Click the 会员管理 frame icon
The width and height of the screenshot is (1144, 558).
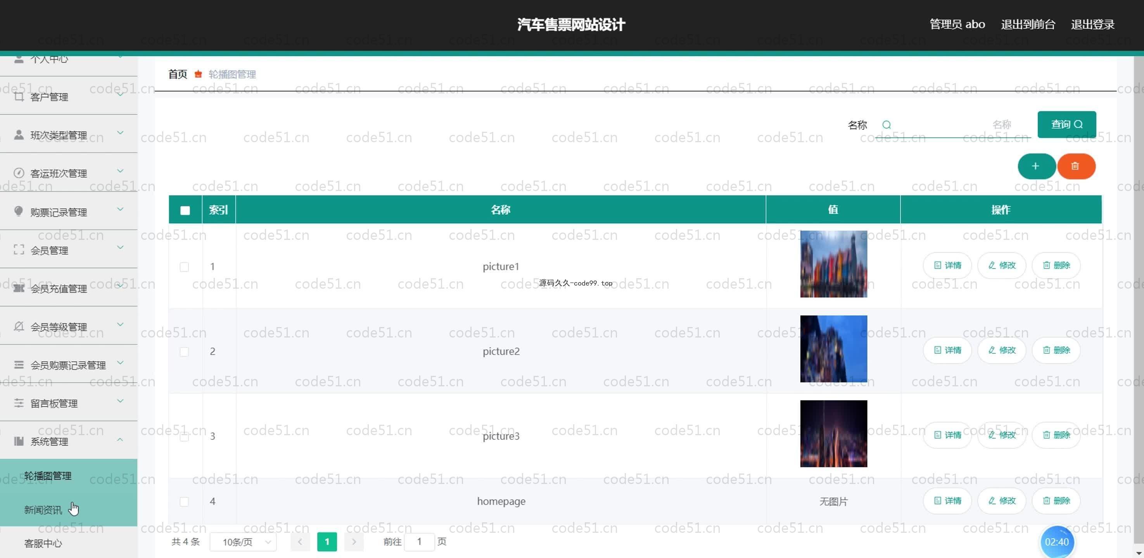19,250
